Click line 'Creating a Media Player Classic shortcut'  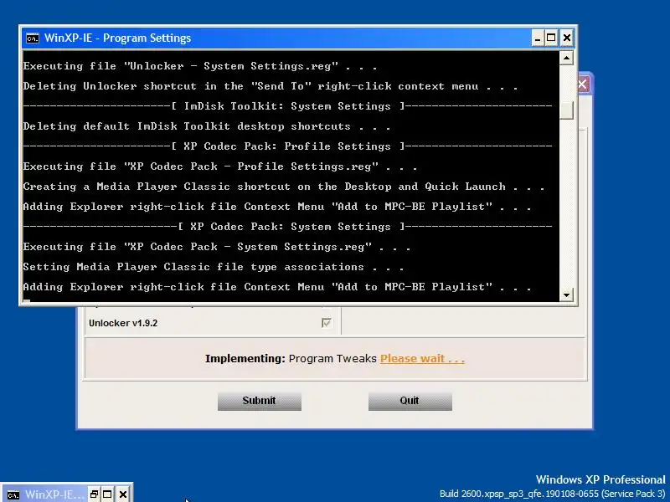pyautogui.click(x=284, y=187)
